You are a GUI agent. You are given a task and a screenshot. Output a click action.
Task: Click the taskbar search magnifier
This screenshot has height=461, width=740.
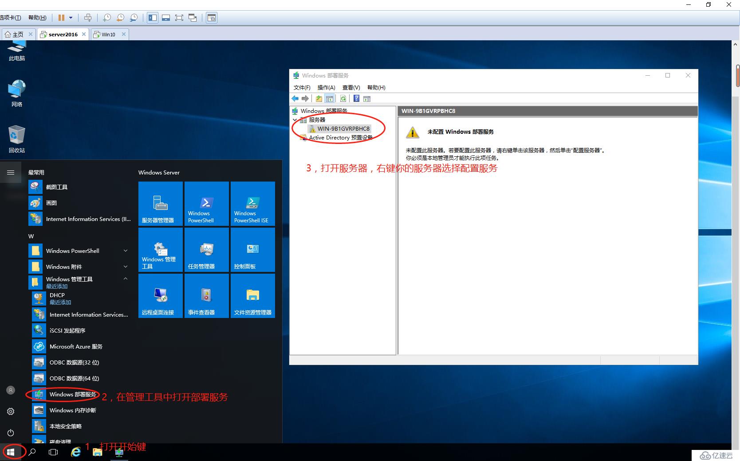[x=32, y=452]
